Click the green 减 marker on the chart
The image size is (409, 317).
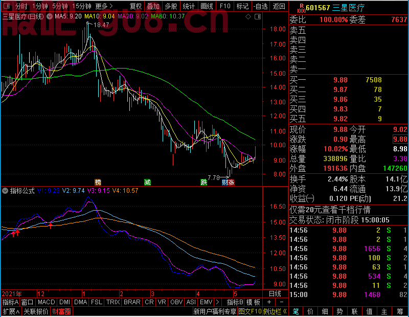click(147, 182)
